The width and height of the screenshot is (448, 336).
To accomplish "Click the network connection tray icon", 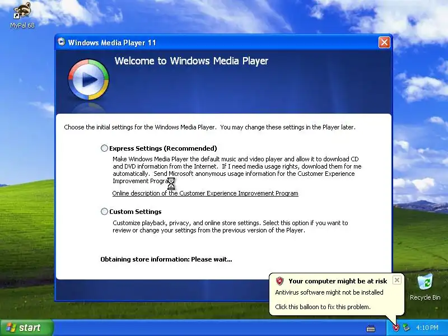I will (x=407, y=328).
